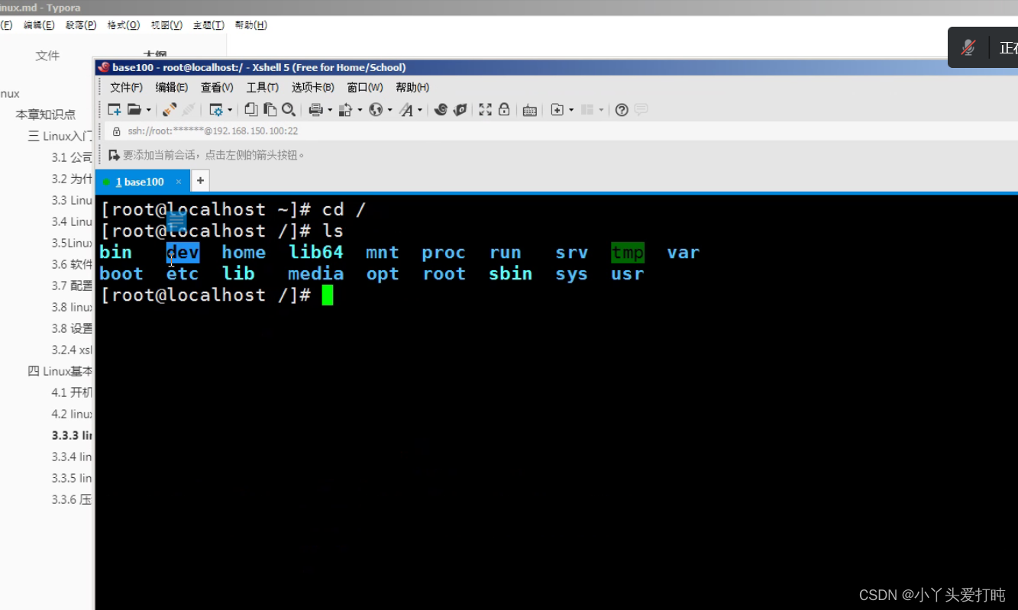Click the spiral swirl toolbar icon
The image size is (1018, 610).
(x=441, y=110)
